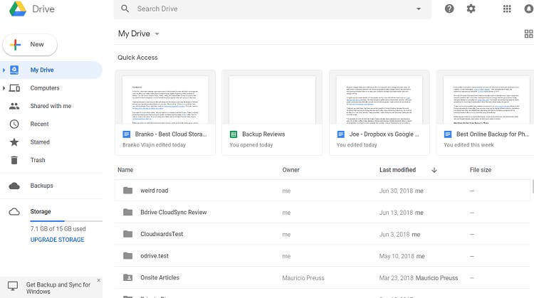The width and height of the screenshot is (534, 298).
Task: Click the Onsite Articles shared folder icon
Action: (127, 277)
